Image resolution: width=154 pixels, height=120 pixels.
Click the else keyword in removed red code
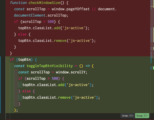[22, 34]
